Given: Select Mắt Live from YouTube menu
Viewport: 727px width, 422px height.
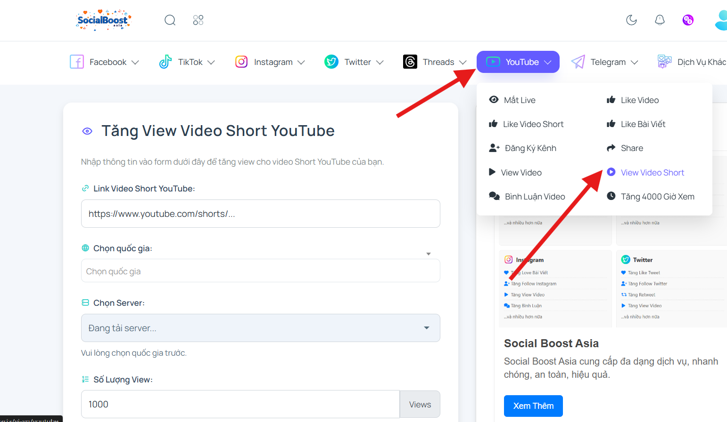Looking at the screenshot, I should pos(512,100).
